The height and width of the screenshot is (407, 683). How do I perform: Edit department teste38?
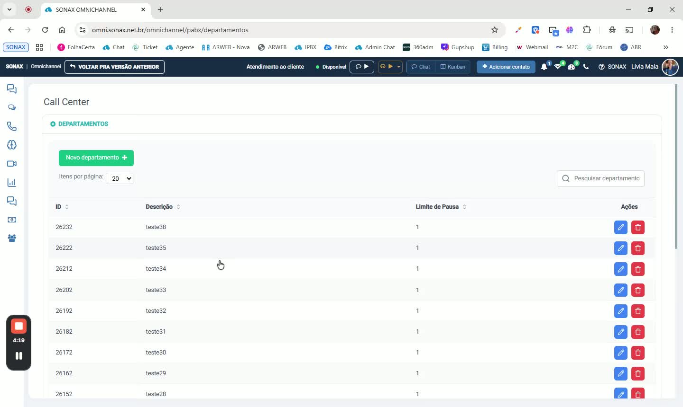620,227
